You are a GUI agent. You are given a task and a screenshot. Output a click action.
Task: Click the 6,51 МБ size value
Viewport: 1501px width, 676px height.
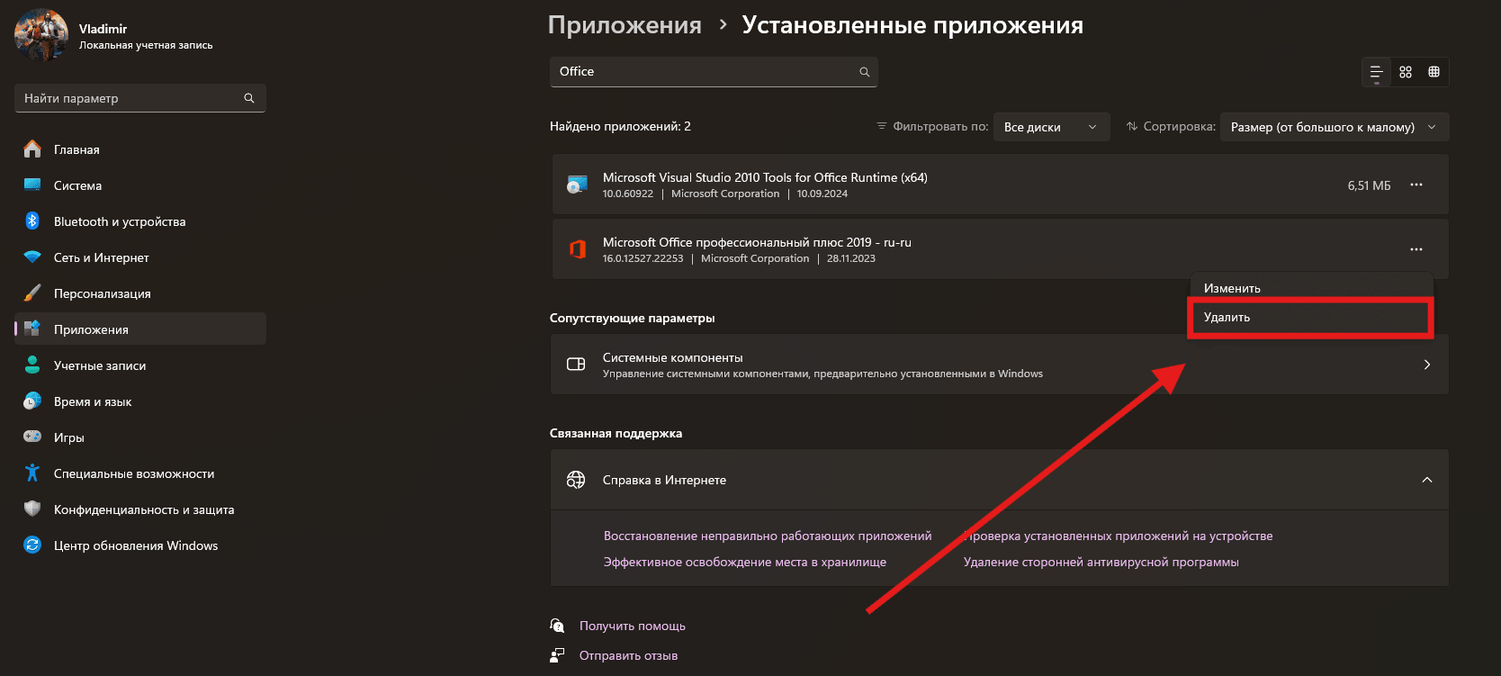point(1369,185)
